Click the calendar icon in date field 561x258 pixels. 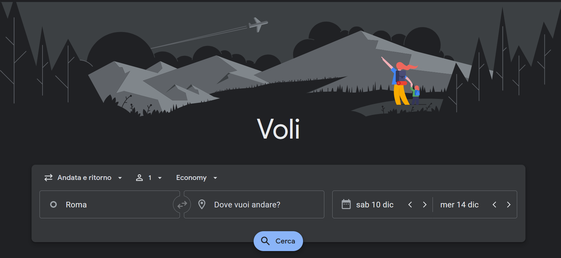pyautogui.click(x=346, y=204)
